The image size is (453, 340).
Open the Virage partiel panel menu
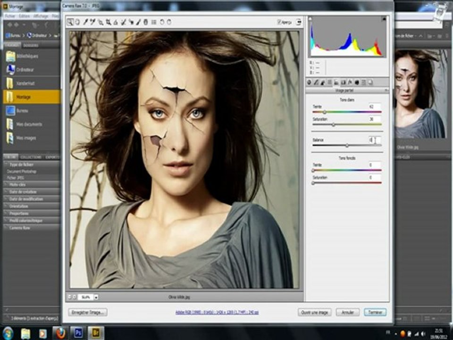[386, 91]
